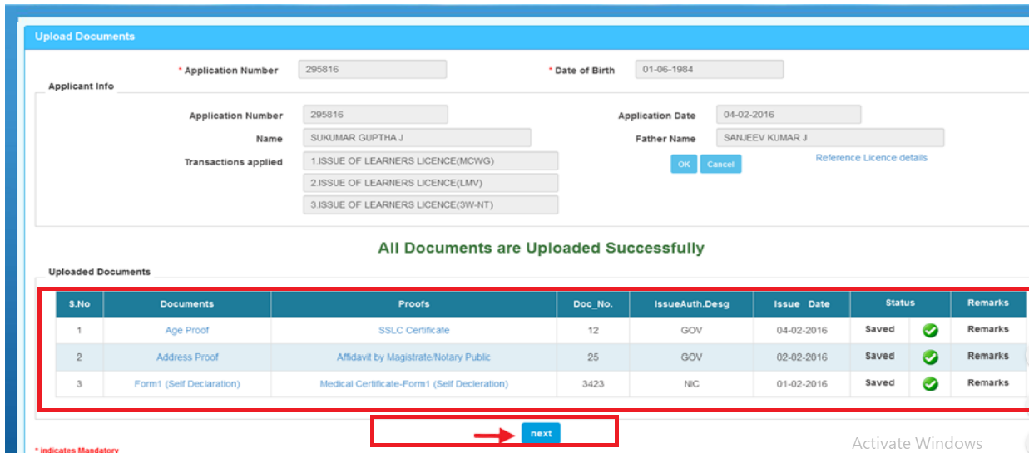Click the Documents column header

pyautogui.click(x=187, y=304)
